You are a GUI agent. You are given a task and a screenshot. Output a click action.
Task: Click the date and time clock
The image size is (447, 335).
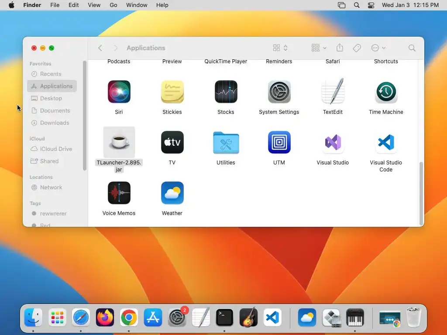point(410,5)
